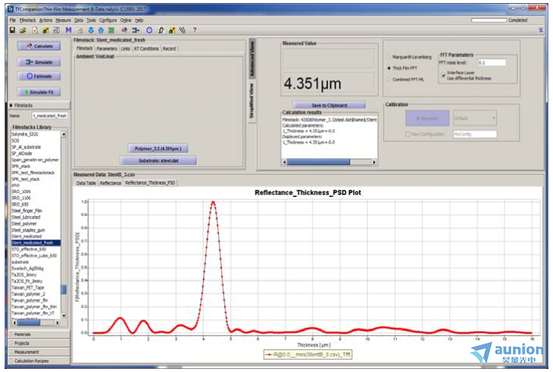Click Filmstacks Library horizontal scrollbar thumb
This screenshot has width=553, height=372.
28,322
